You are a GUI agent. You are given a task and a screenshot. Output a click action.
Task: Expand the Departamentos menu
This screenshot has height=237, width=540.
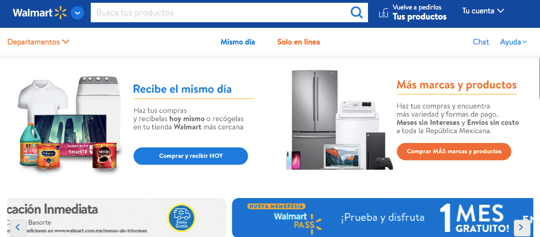[38, 42]
